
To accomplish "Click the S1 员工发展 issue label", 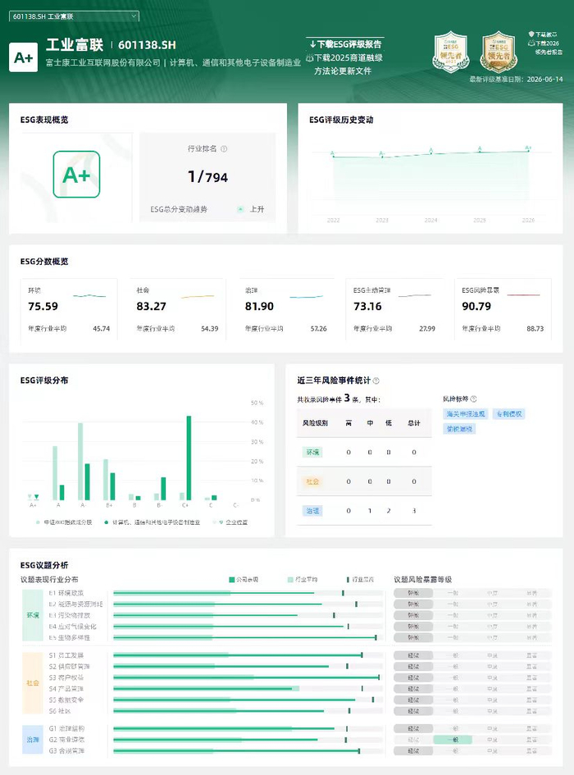I will coord(66,655).
